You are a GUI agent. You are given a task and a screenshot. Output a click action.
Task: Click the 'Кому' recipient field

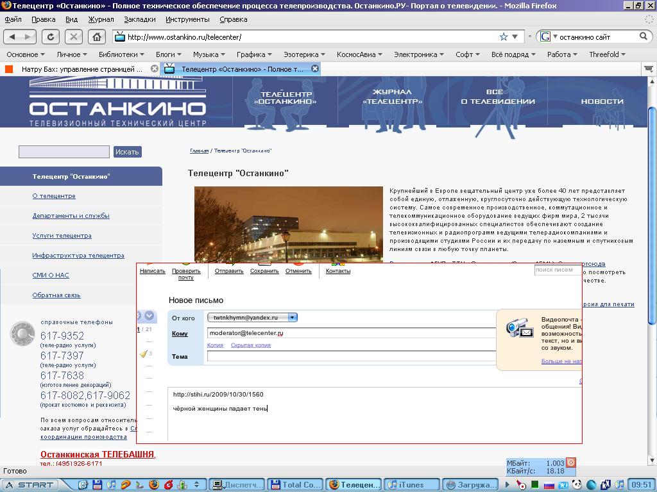click(352, 333)
